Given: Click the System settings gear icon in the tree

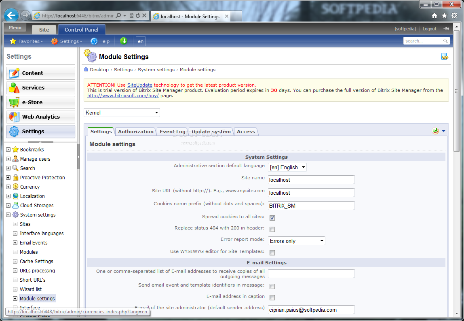Looking at the screenshot, I should tap(15, 215).
